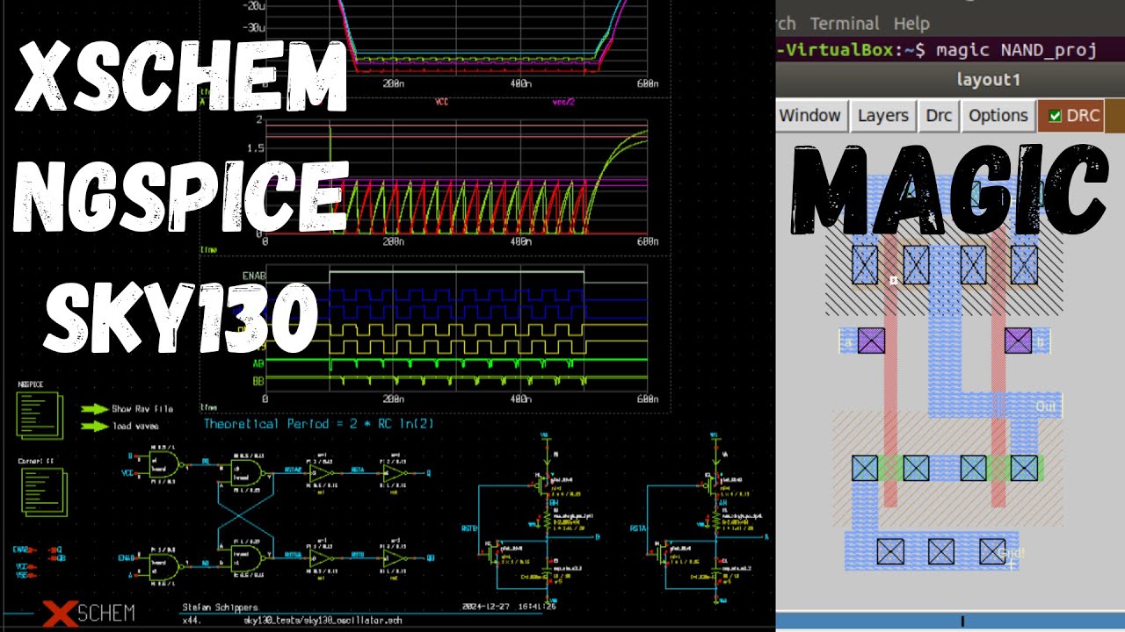Image resolution: width=1125 pixels, height=632 pixels.
Task: Open the Terminal menu in the terminal window
Action: click(x=844, y=24)
